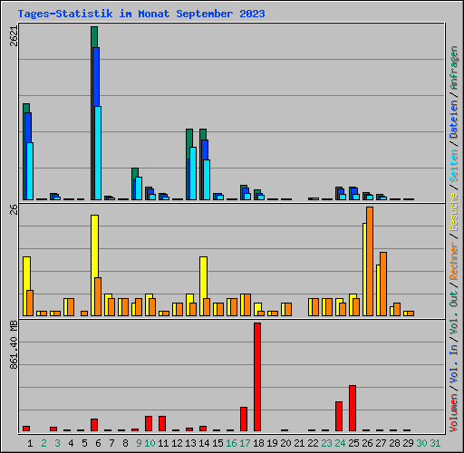Click the yellow visits bar for day 1
The image size is (464, 453).
[26, 274]
